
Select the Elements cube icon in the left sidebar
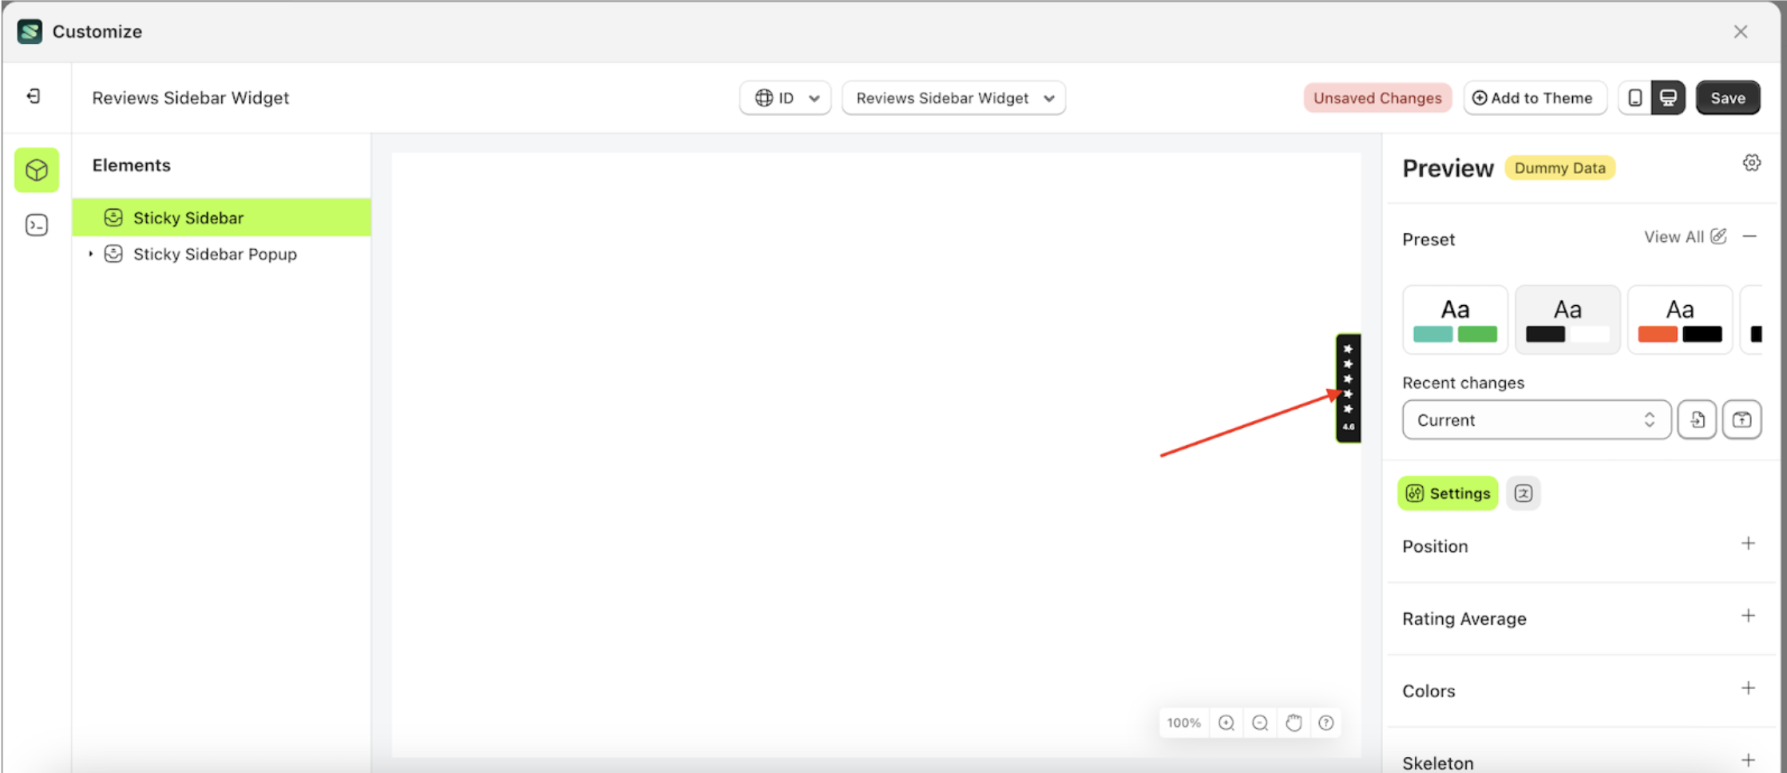[37, 169]
